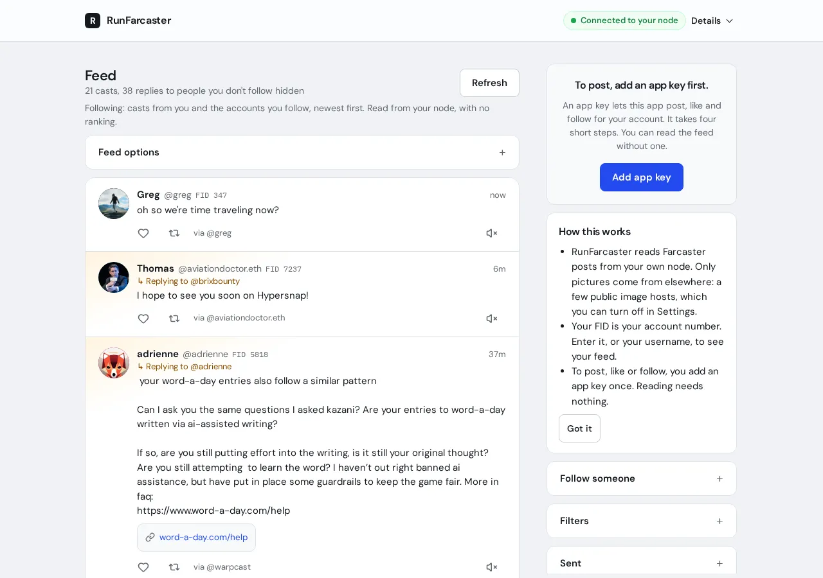Screen dimensions: 823x578
Task: Like Thomas's Hypersnap reply
Action: tap(143, 319)
